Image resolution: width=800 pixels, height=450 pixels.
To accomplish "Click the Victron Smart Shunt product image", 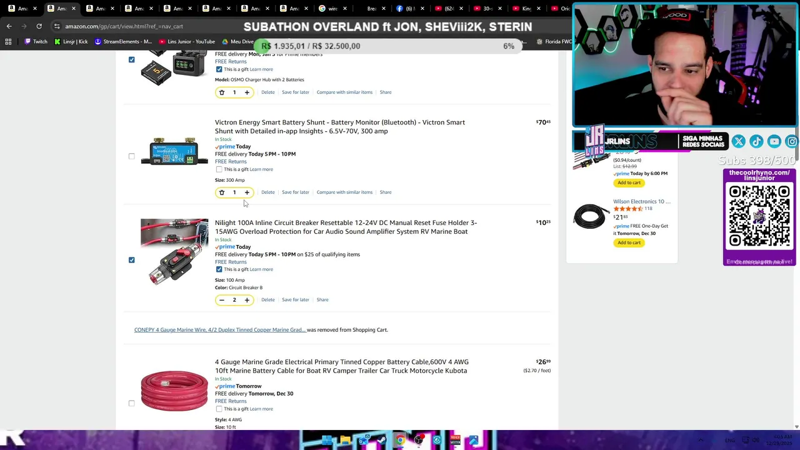I will 174,151.
